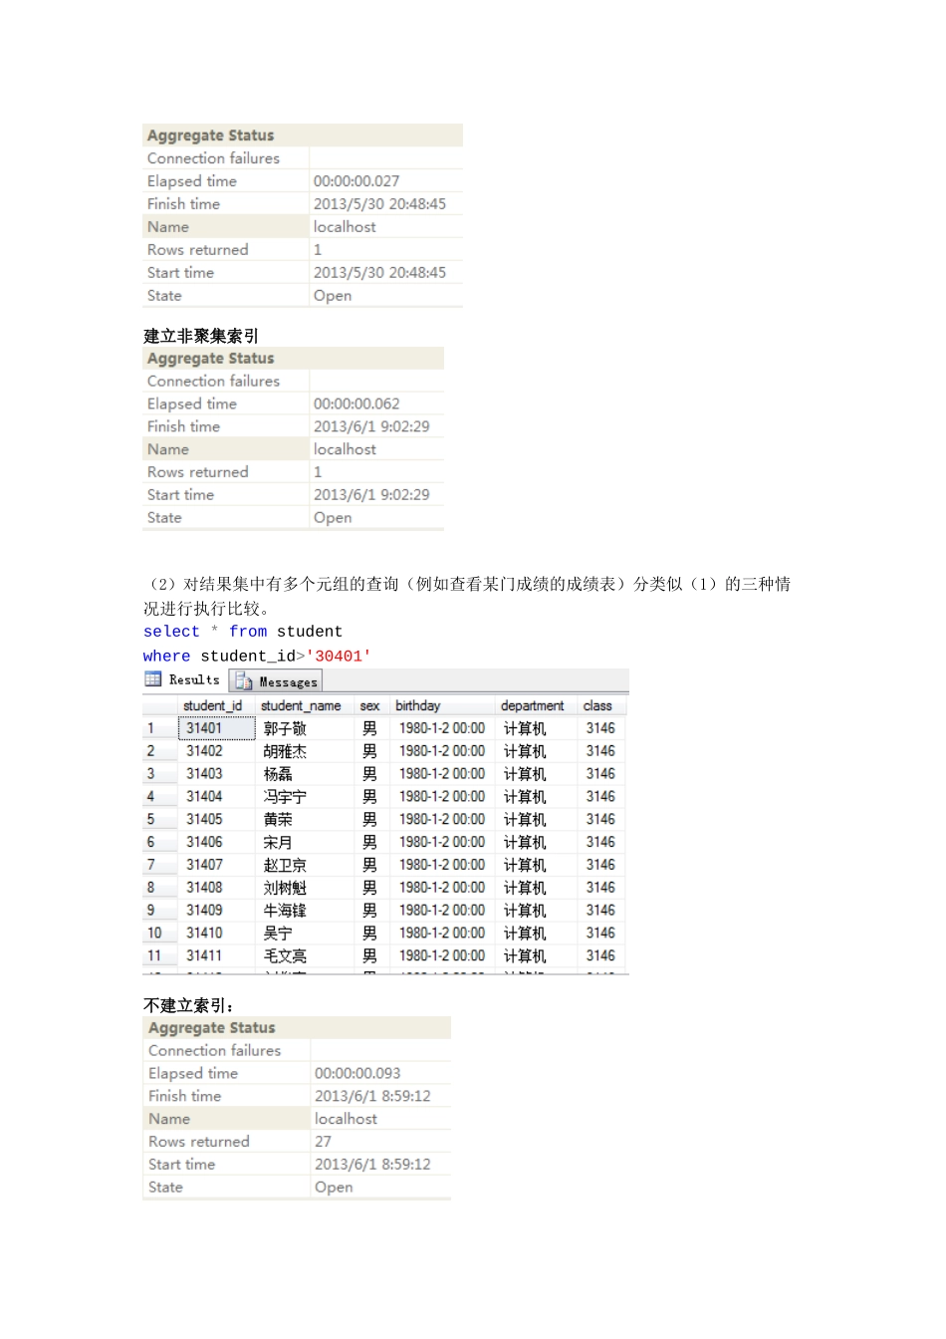Click the heading 建立非聚集索引
The image size is (946, 1339).
pos(201,336)
